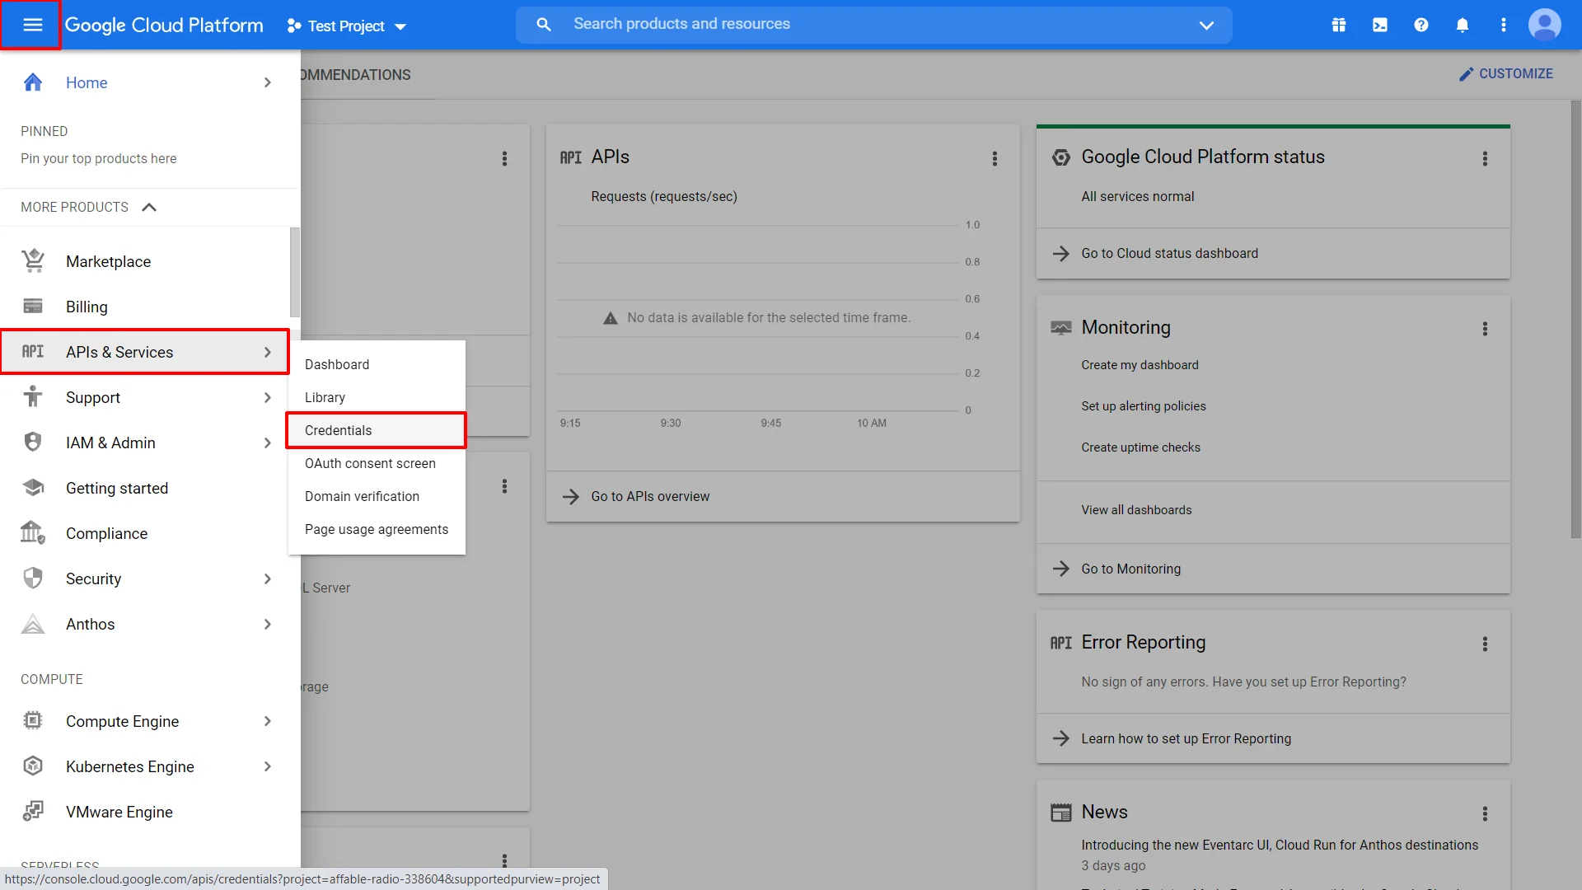The height and width of the screenshot is (890, 1582).
Task: Expand the search bar dropdown arrow
Action: pyautogui.click(x=1206, y=25)
